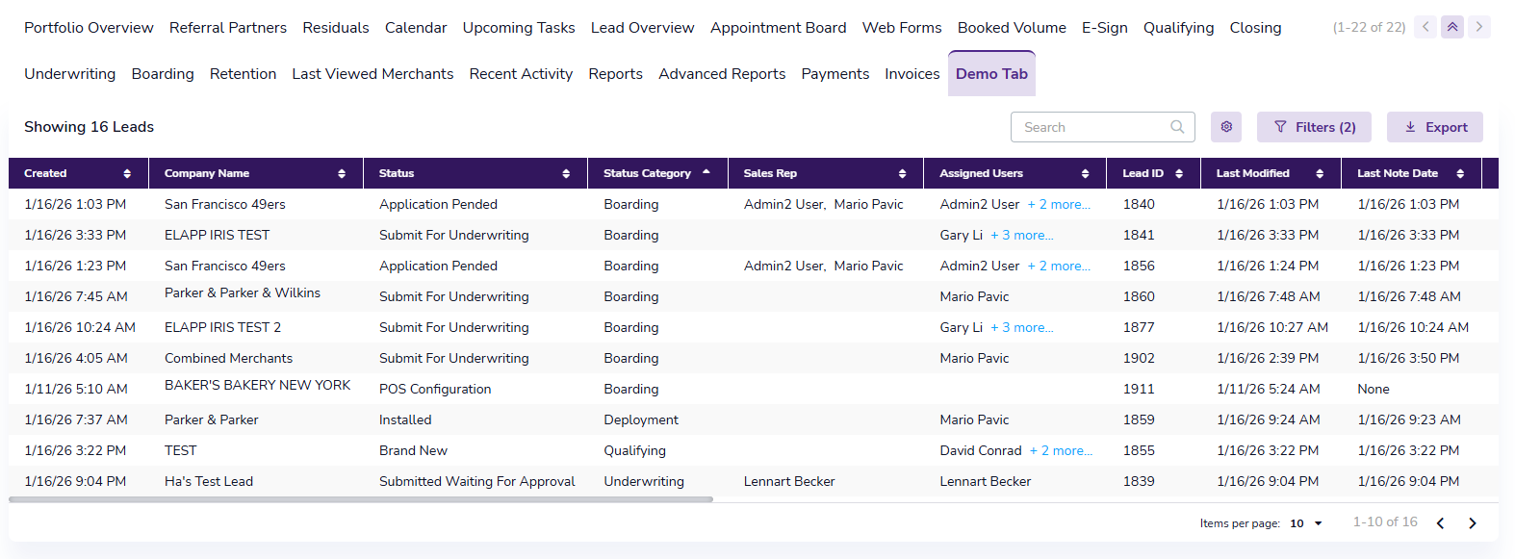
Task: Sort by Lead ID column
Action: [x=1179, y=174]
